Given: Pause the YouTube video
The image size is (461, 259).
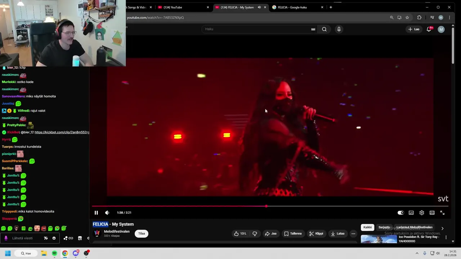Looking at the screenshot, I should point(96,213).
